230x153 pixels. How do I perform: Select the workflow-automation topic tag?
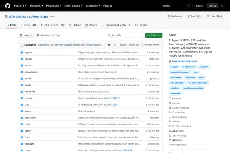(x=193, y=88)
